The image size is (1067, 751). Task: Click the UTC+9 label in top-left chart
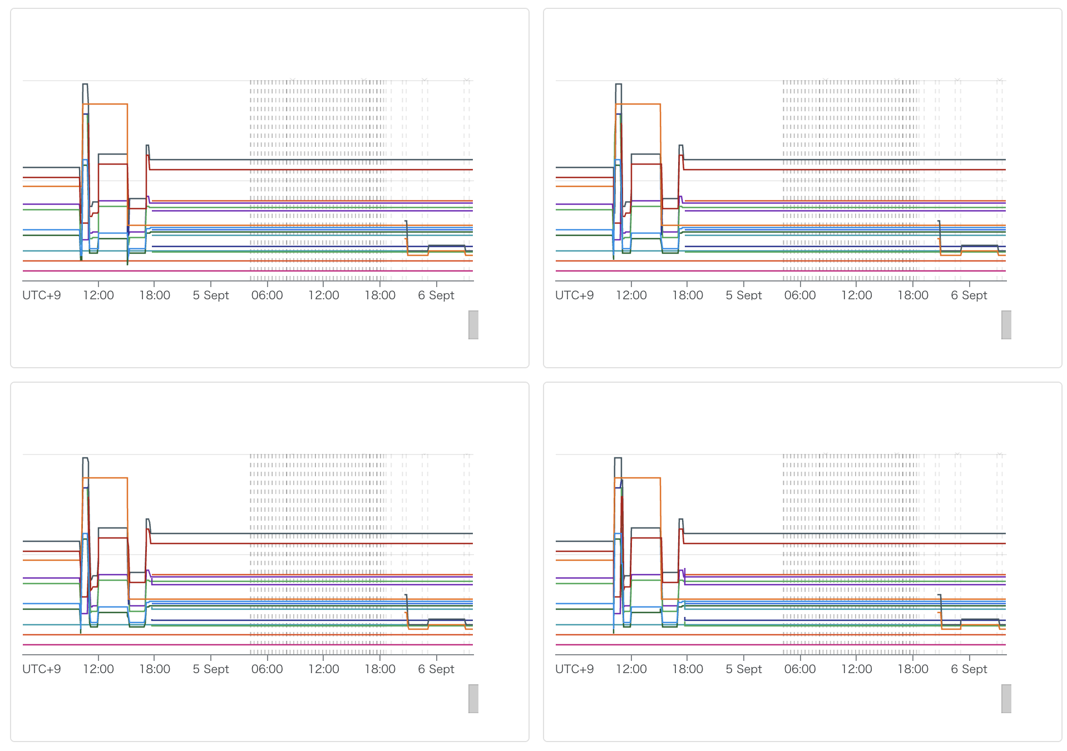point(42,295)
